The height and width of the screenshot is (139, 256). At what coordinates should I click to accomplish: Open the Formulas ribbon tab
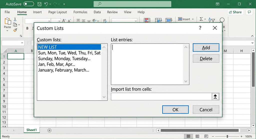point(80,12)
